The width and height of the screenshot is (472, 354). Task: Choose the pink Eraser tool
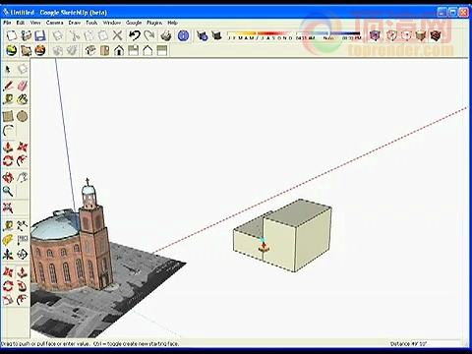(22, 86)
